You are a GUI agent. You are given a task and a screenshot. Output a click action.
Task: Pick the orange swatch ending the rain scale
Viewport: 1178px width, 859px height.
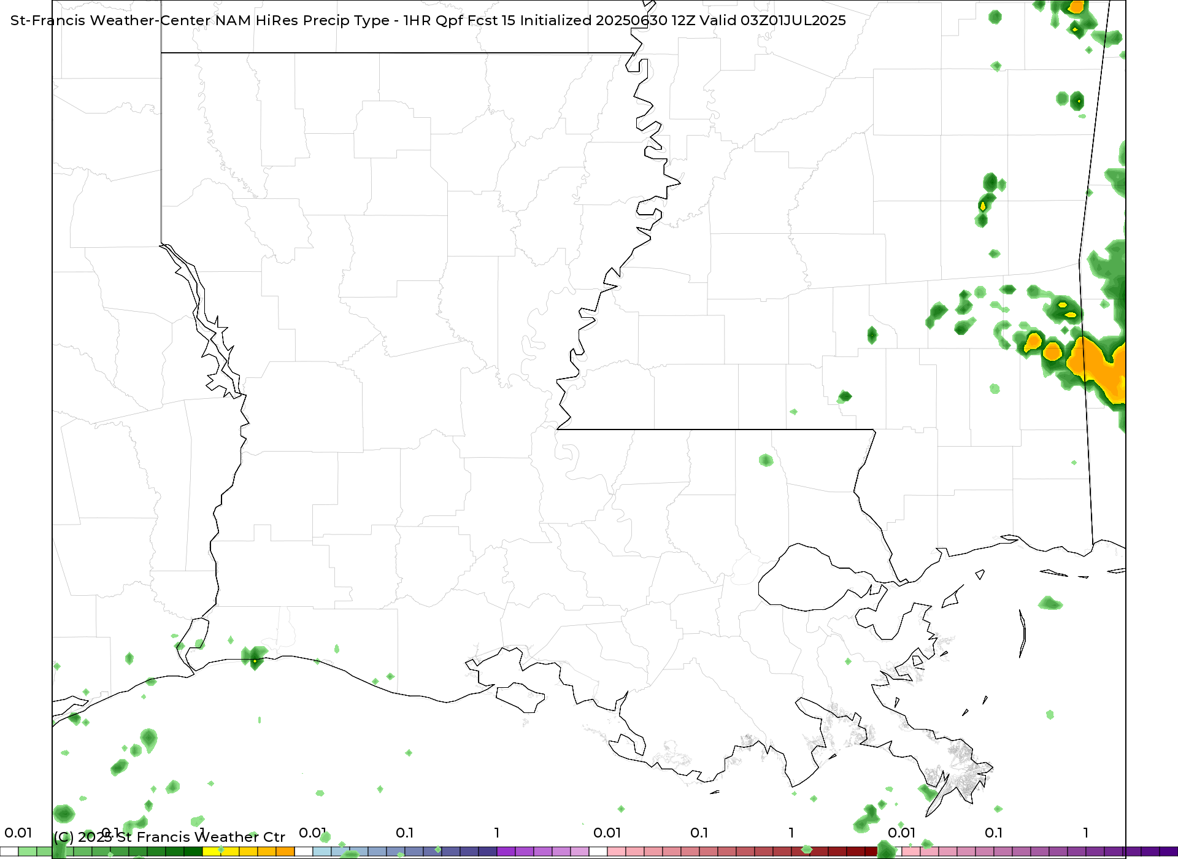(285, 852)
